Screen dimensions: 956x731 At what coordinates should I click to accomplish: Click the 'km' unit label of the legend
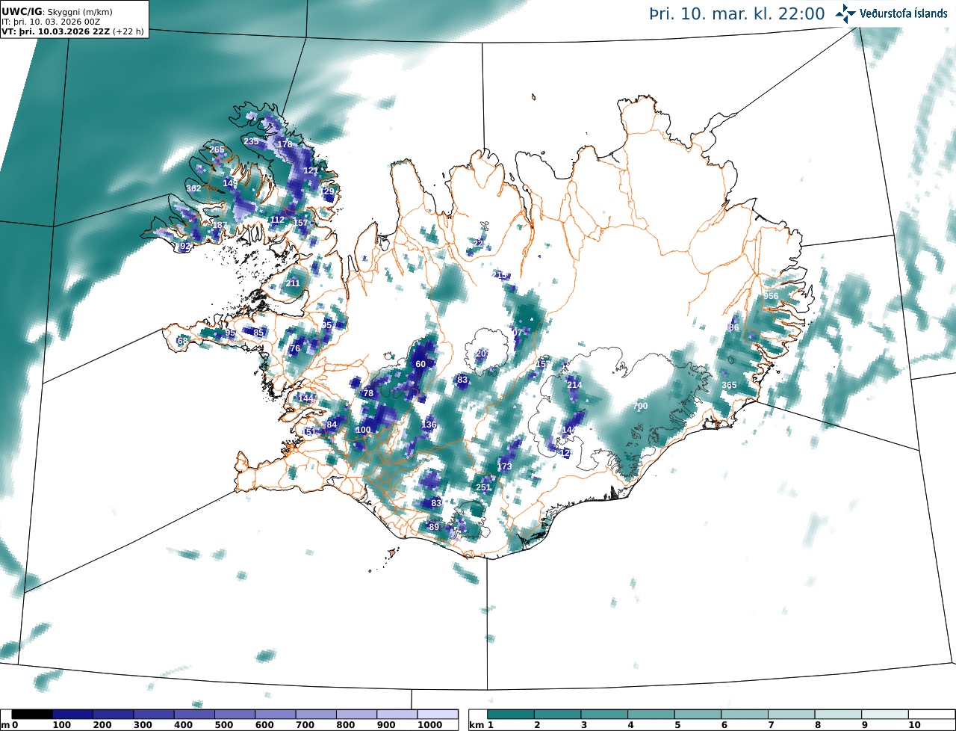475,725
